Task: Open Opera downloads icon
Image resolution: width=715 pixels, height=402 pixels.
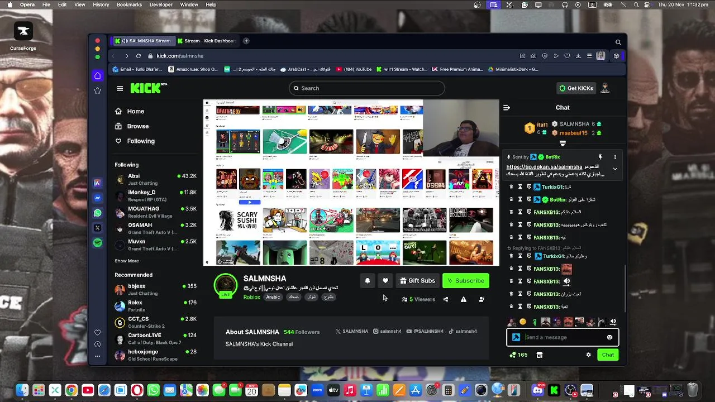Action: pos(578,56)
